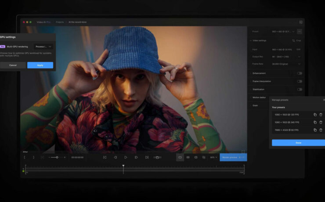Image resolution: width=325 pixels, height=202 pixels.
Task: Click the timecode field
Action: point(77,157)
